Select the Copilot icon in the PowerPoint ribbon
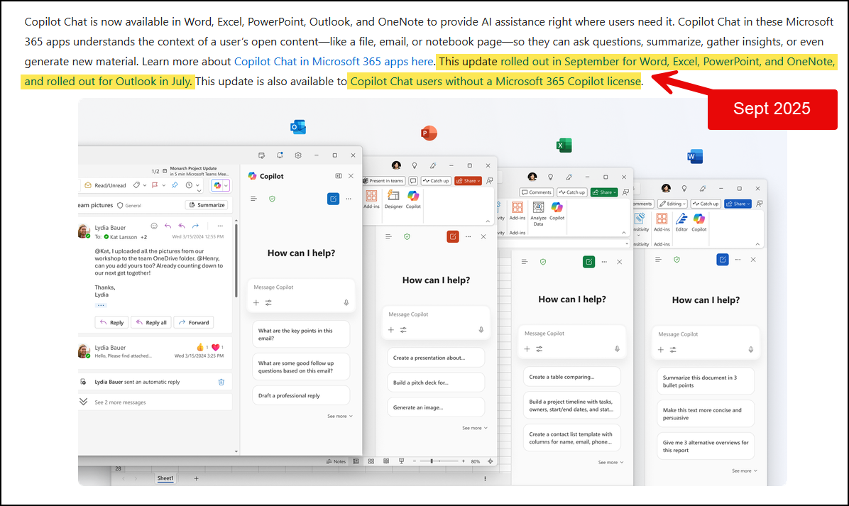 point(412,198)
